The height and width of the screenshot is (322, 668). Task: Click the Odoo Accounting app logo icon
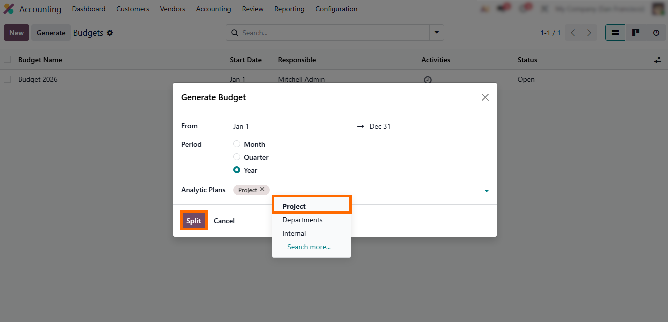[x=9, y=9]
